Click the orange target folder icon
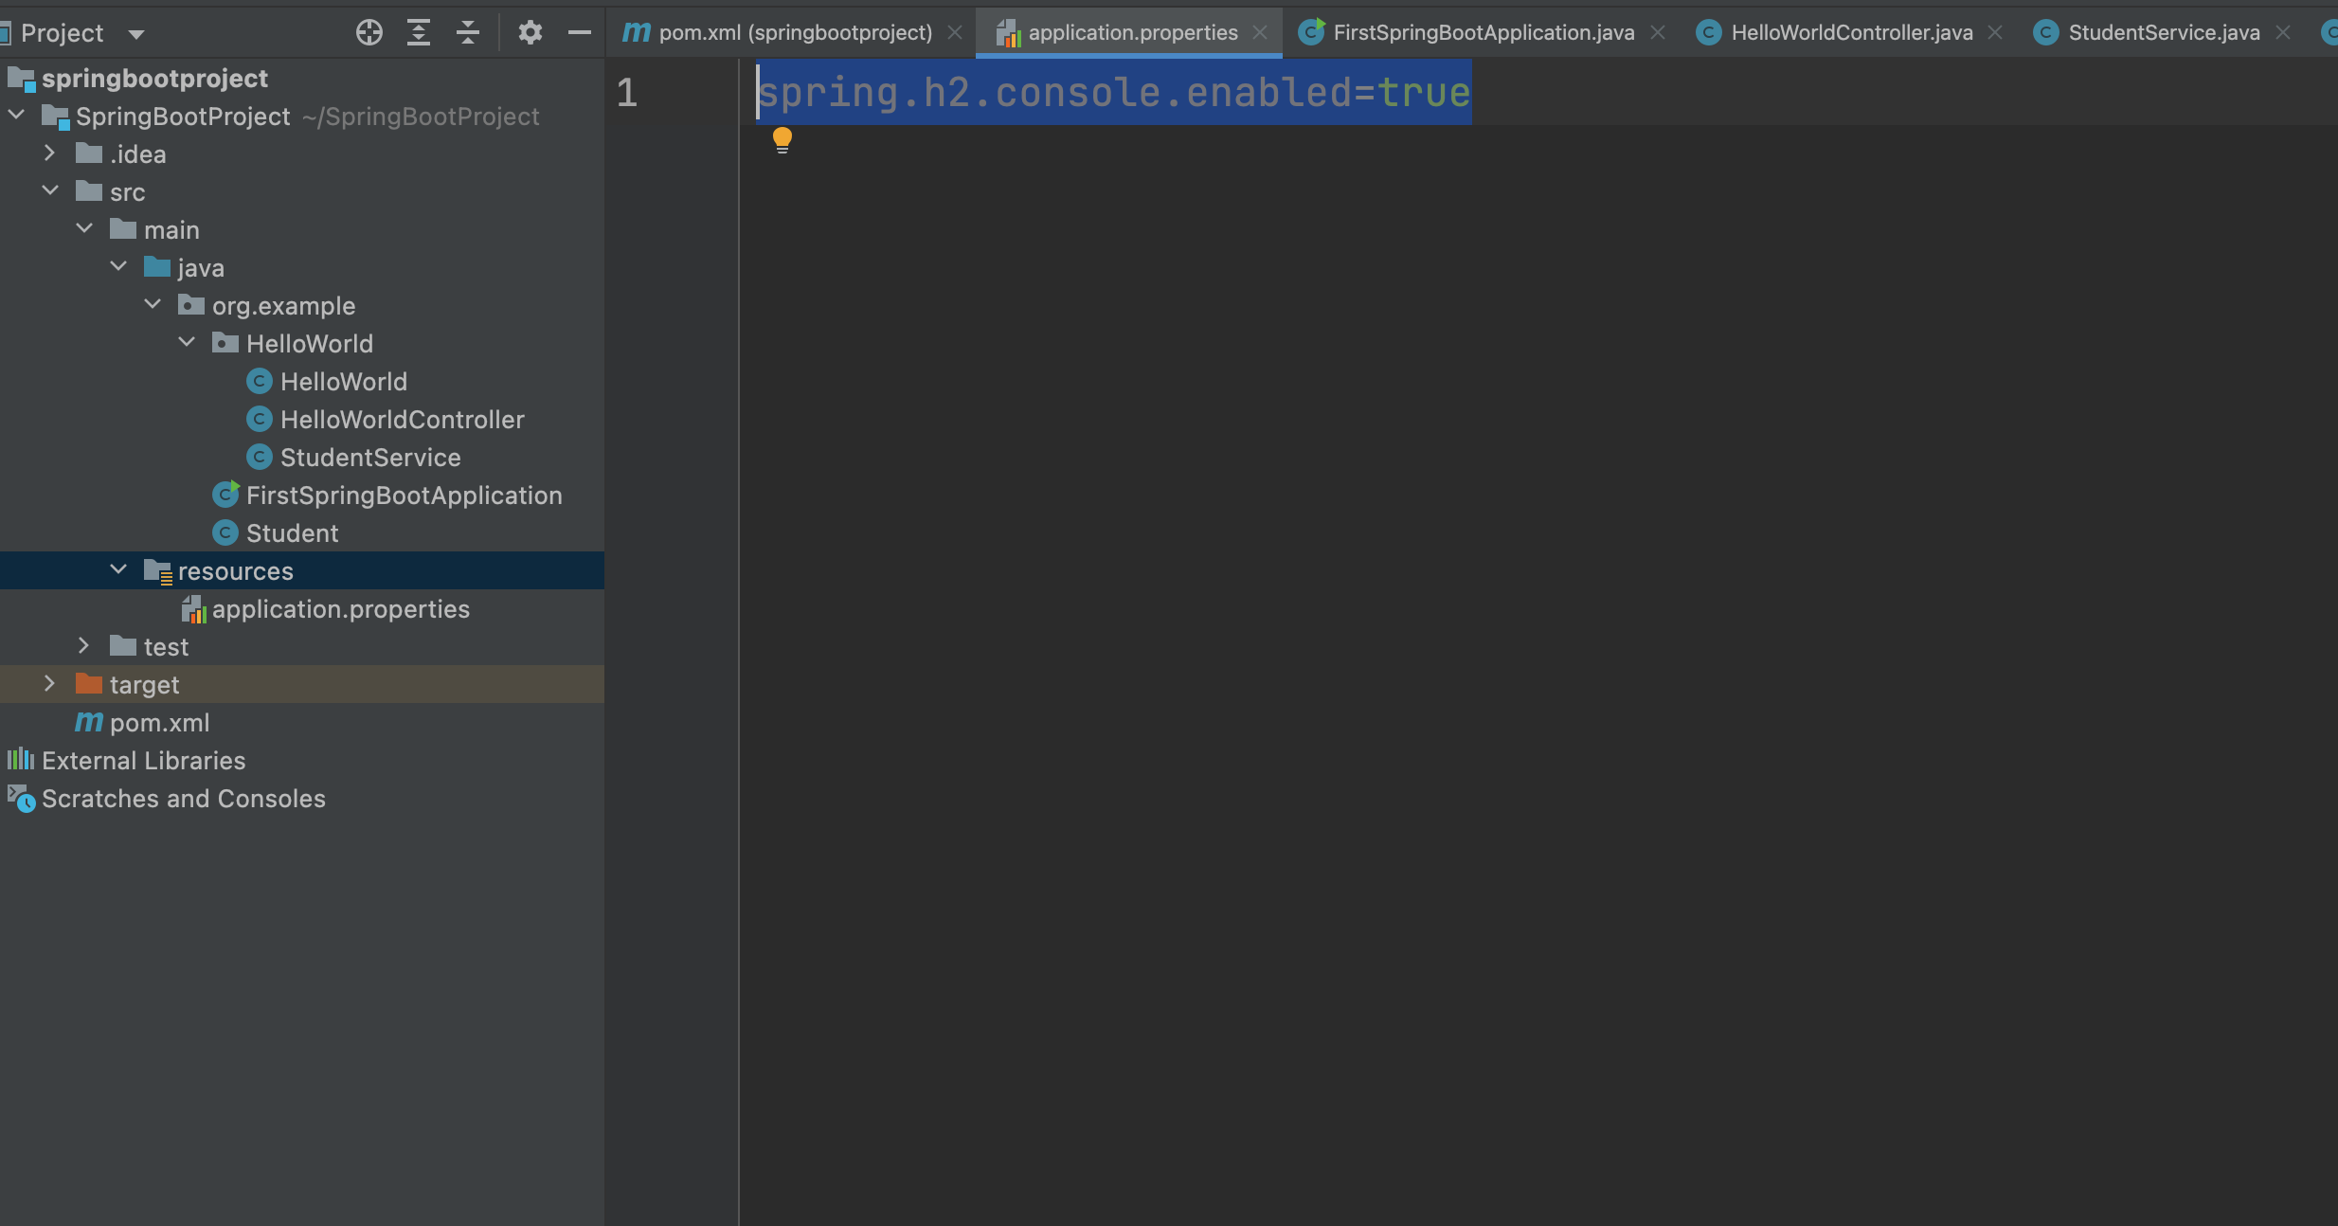 (89, 684)
